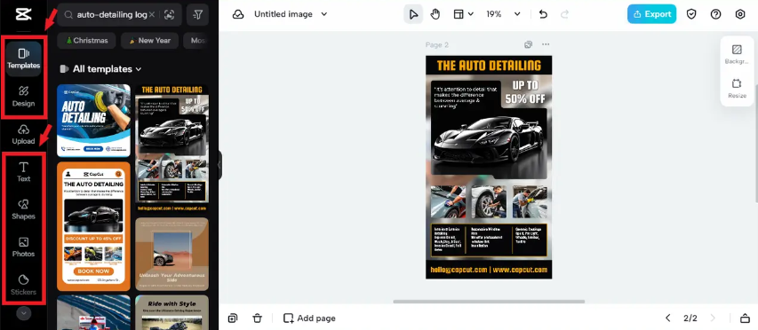The width and height of the screenshot is (758, 330).
Task: Delete the current page trash icon
Action: tap(258, 318)
